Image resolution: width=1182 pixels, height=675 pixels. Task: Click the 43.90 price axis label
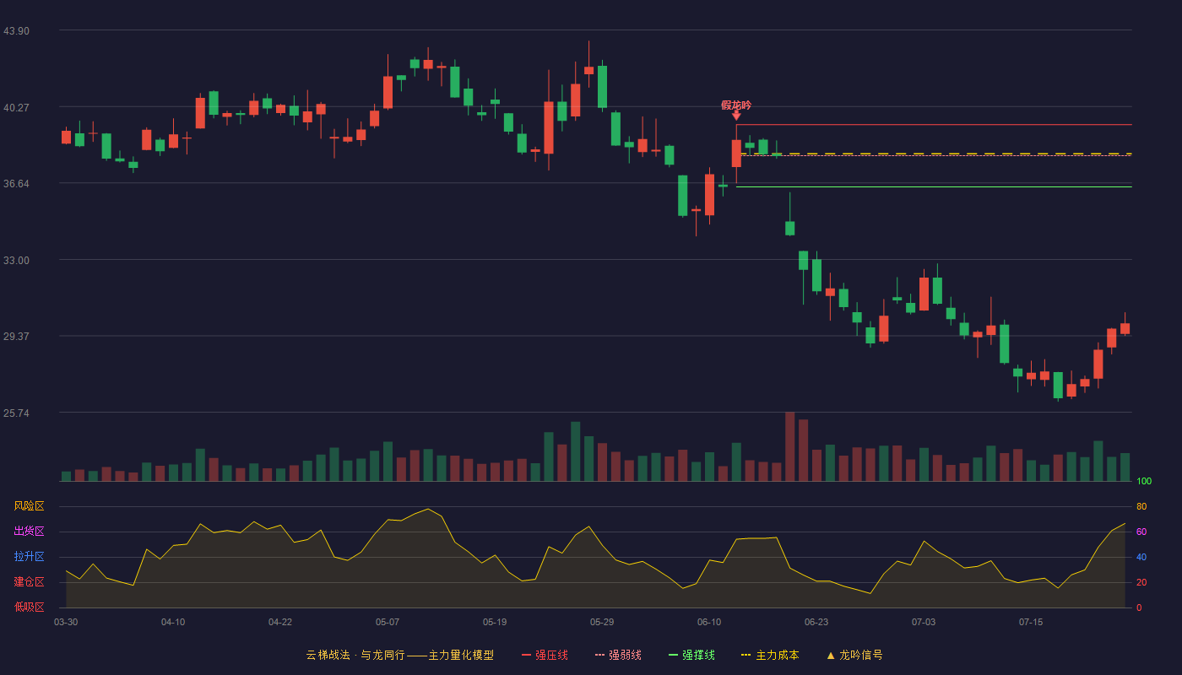point(16,30)
